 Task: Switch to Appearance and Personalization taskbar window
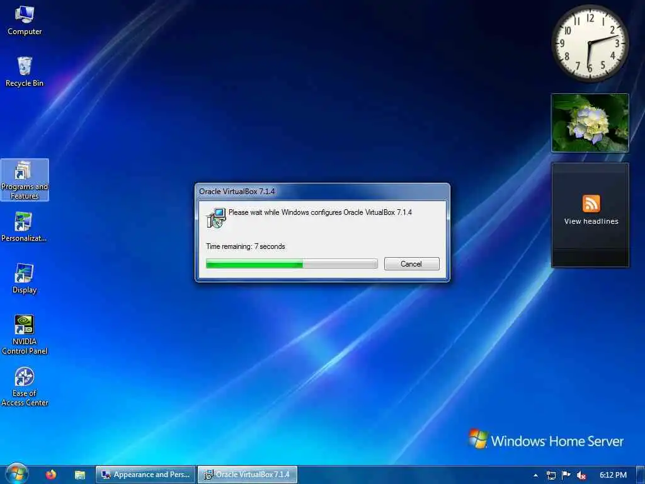[146, 475]
